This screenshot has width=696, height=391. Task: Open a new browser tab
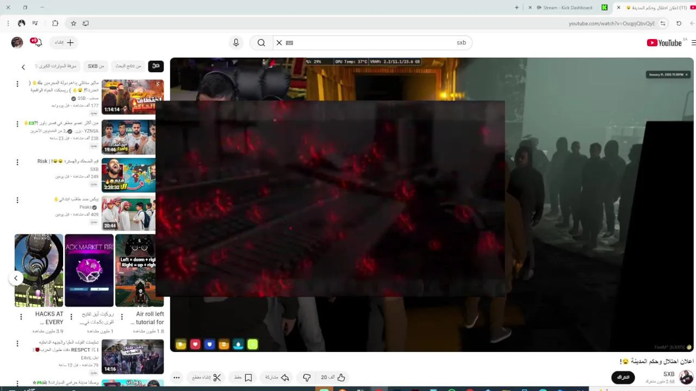pyautogui.click(x=517, y=8)
